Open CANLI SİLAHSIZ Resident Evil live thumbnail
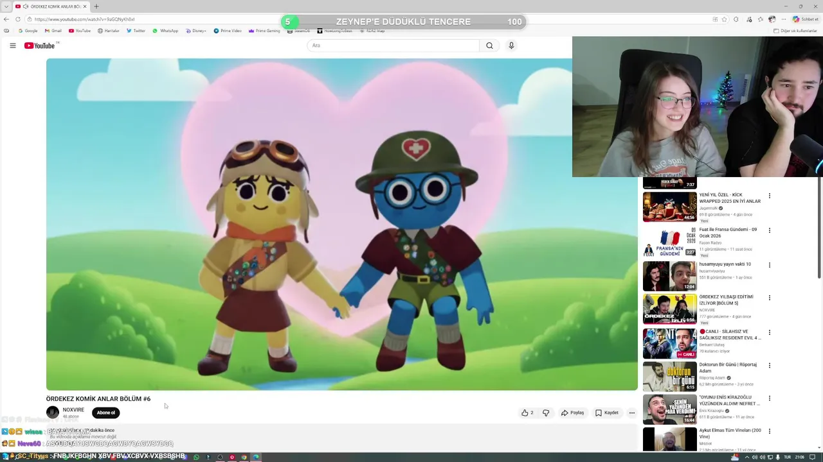Screen dimensions: 823x462 point(669,343)
